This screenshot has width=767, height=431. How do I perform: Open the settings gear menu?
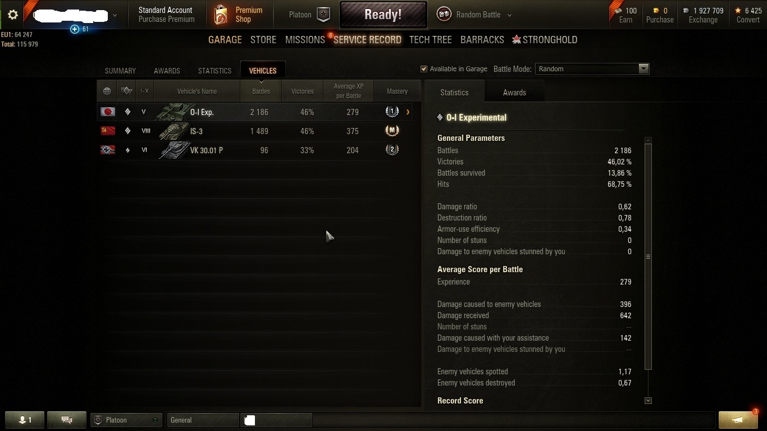(12, 15)
